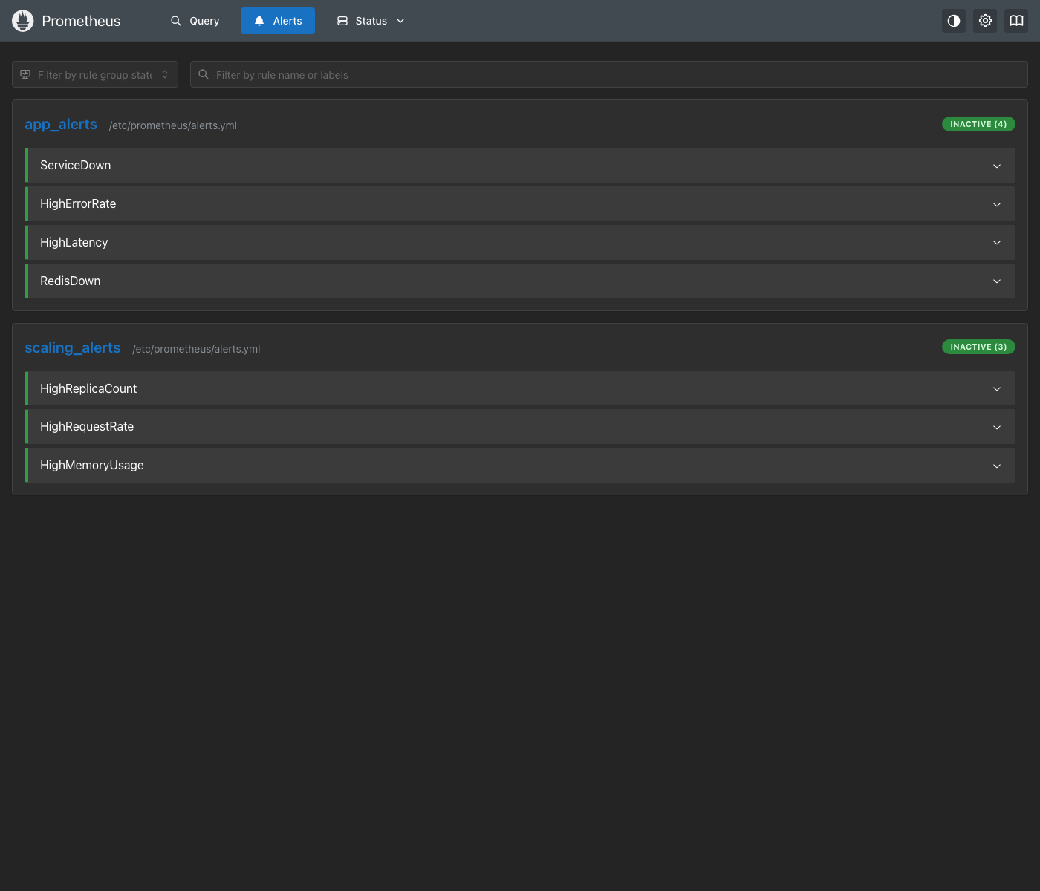The image size is (1040, 891).
Task: Expand the ServiceDown alert rule
Action: (520, 165)
